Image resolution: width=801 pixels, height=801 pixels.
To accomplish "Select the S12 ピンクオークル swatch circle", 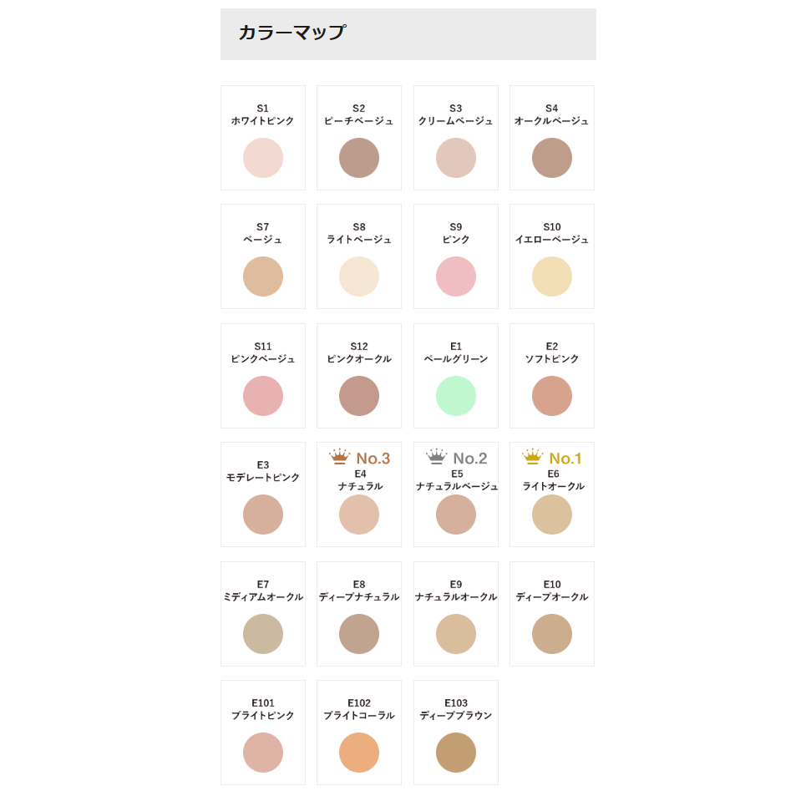I will [x=359, y=396].
